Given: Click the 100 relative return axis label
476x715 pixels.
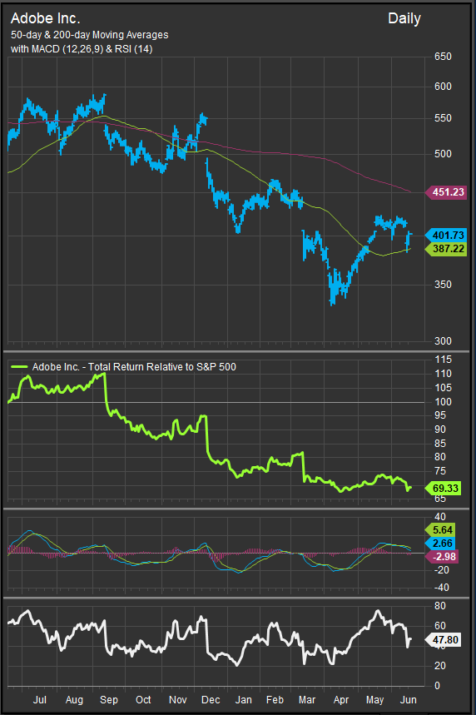Looking at the screenshot, I should [x=443, y=402].
